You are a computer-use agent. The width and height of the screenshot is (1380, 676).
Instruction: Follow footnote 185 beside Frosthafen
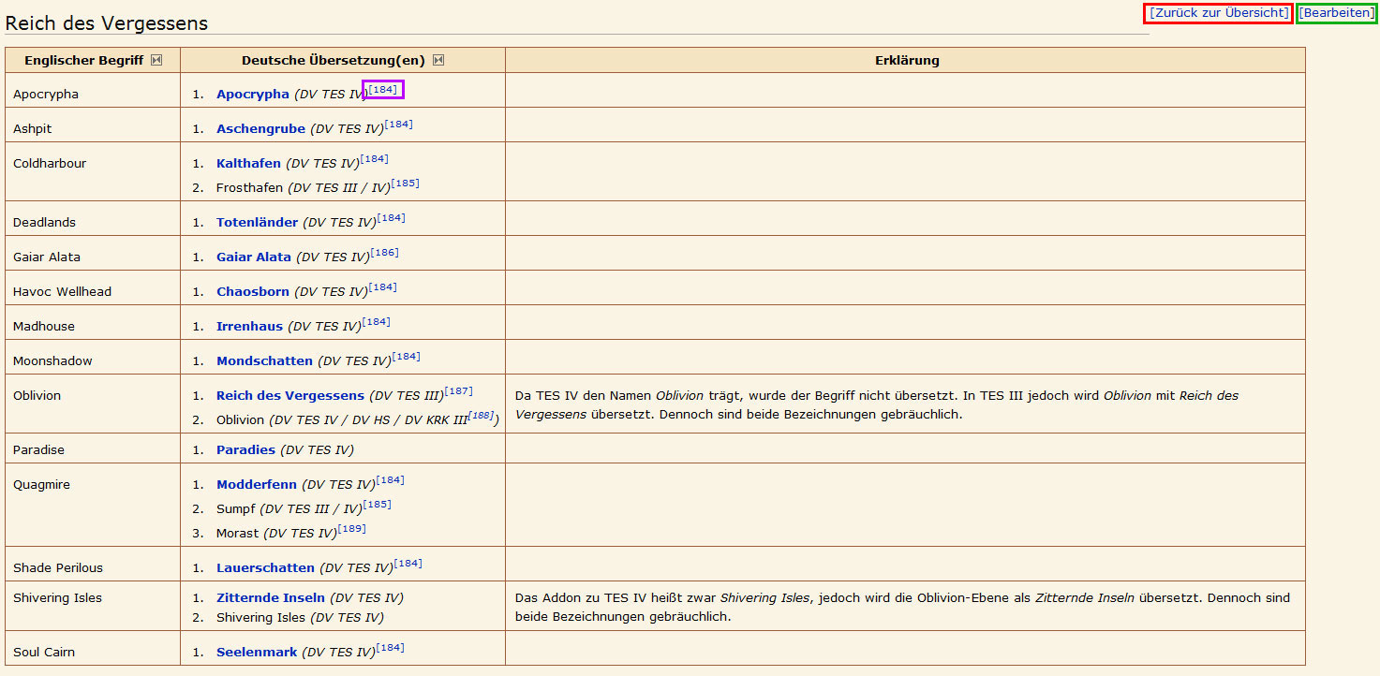(x=405, y=184)
